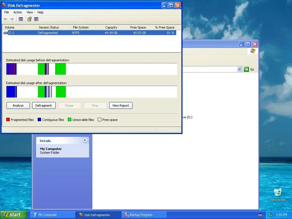Click the tray icon beside the clock
Image resolution: width=292 pixels, height=219 pixels.
(271, 215)
